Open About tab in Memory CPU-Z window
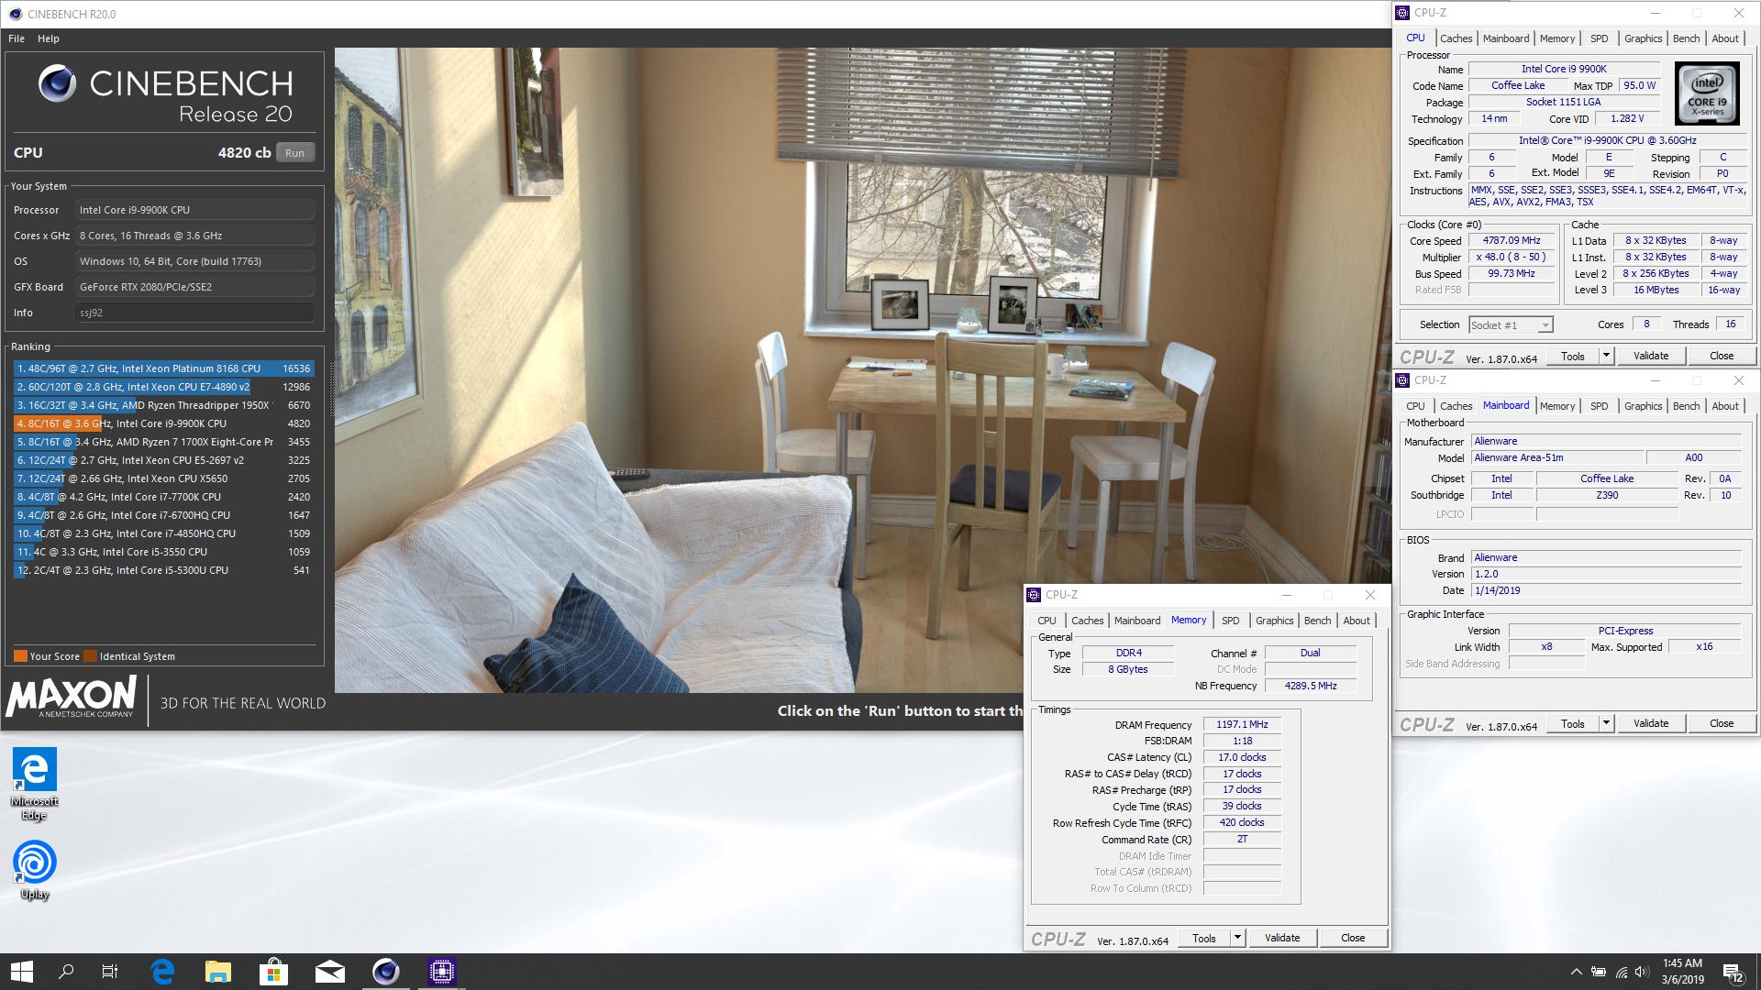This screenshot has width=1761, height=990. pos(1357,621)
